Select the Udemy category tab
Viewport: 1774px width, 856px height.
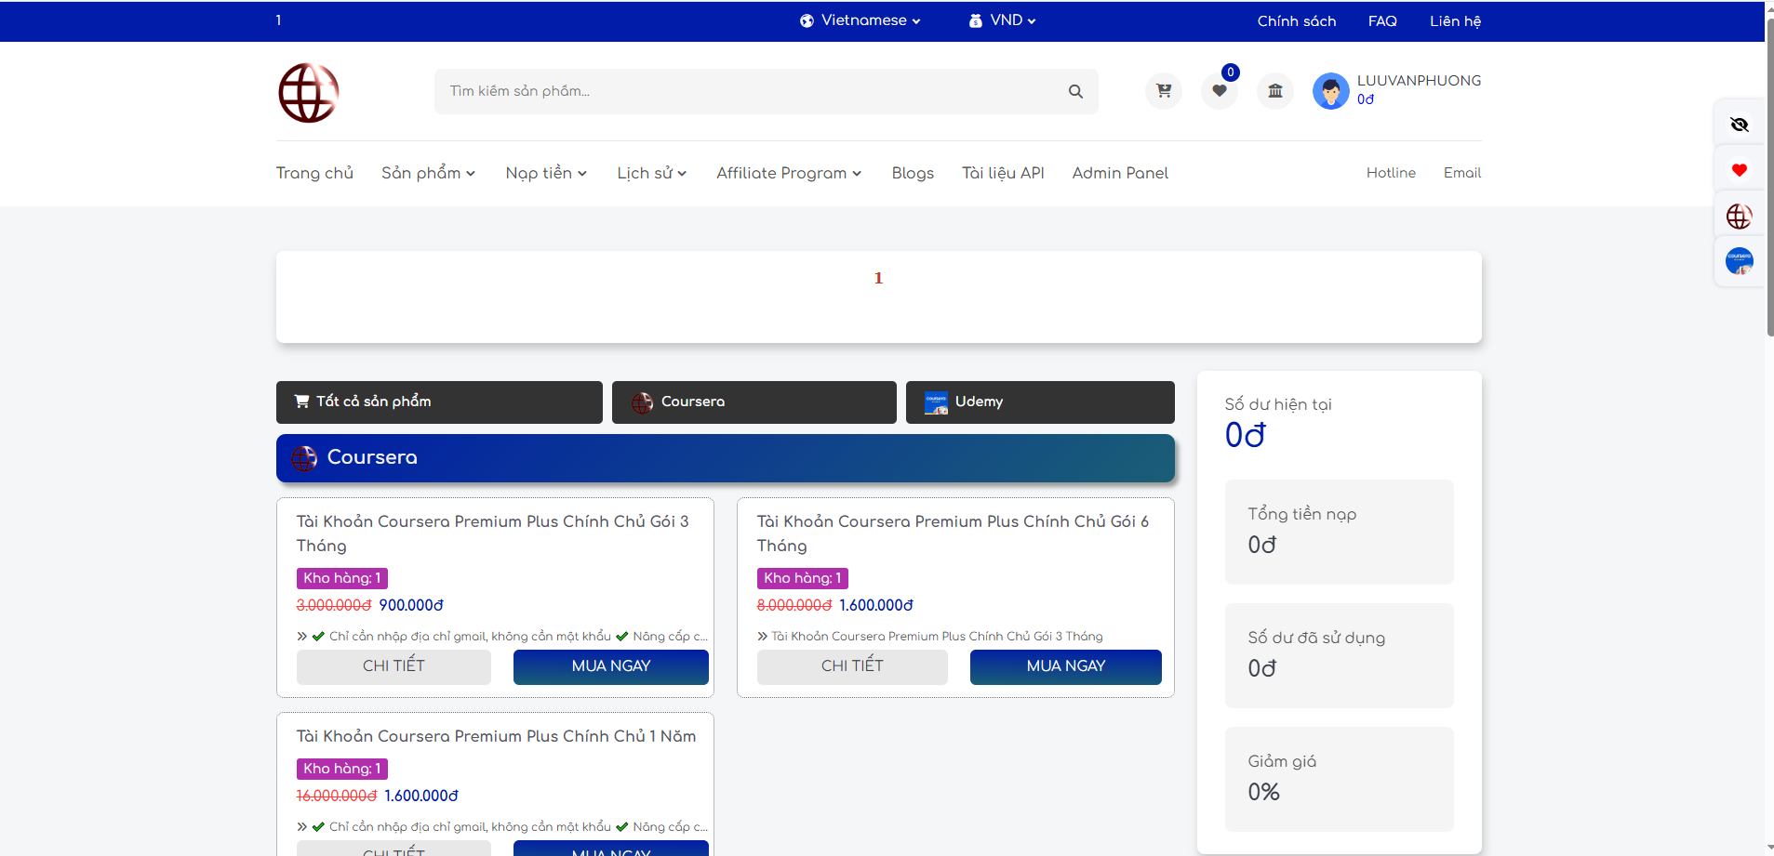click(x=1039, y=402)
